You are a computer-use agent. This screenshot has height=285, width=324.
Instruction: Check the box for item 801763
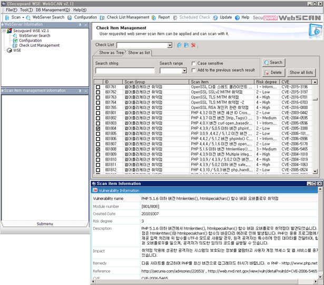tap(98, 97)
